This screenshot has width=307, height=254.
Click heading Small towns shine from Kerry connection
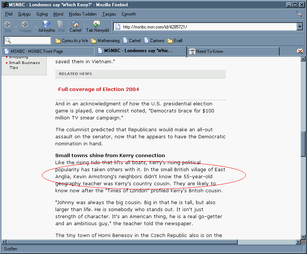pyautogui.click(x=110, y=155)
